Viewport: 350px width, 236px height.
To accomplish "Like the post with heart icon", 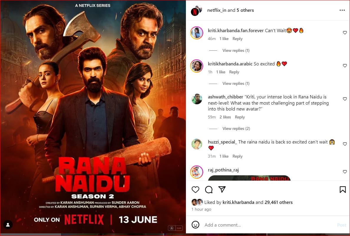I will point(195,189).
